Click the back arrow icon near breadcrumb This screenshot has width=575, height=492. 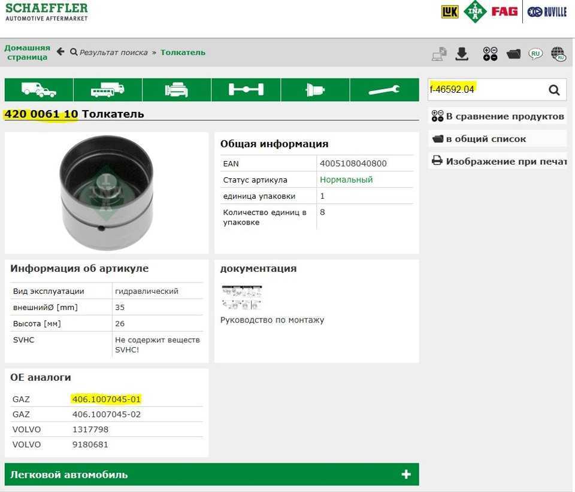(x=60, y=52)
